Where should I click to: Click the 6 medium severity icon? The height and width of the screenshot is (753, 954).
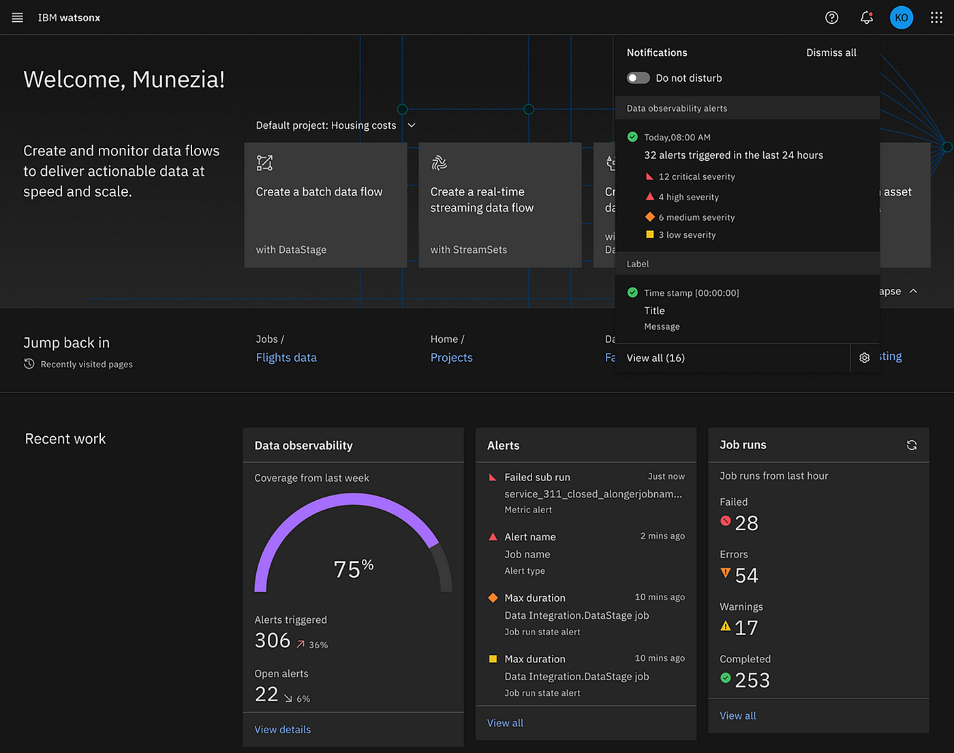(649, 217)
